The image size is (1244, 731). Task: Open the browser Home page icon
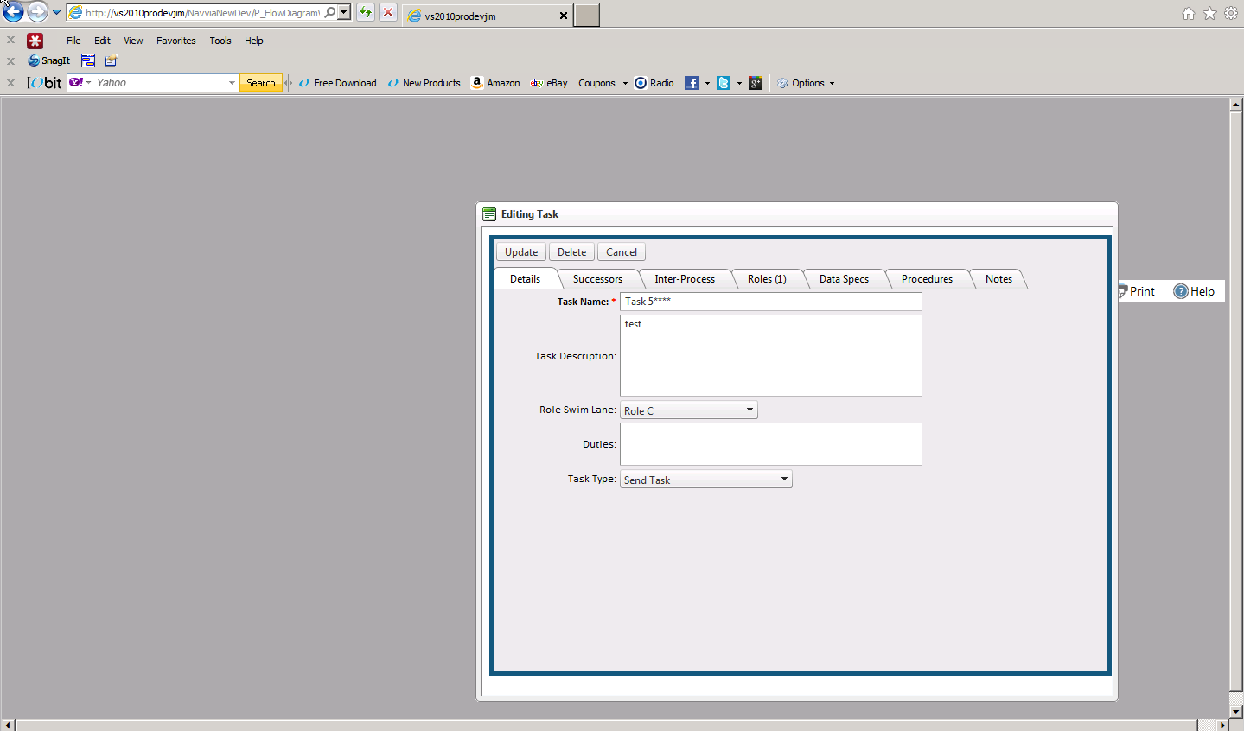pos(1189,13)
